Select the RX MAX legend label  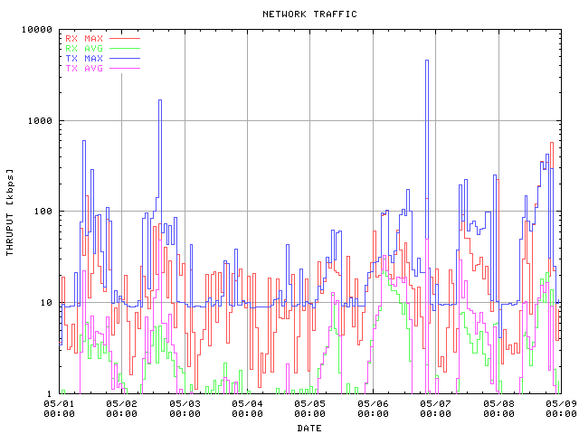(84, 39)
